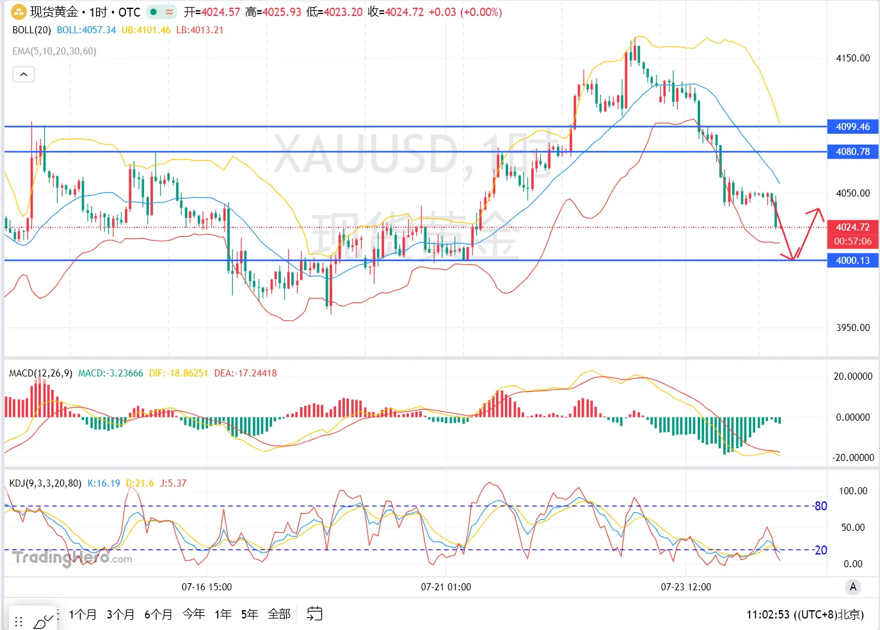Click the 07-23 12:00 time axis label
The image size is (880, 630).
[686, 587]
